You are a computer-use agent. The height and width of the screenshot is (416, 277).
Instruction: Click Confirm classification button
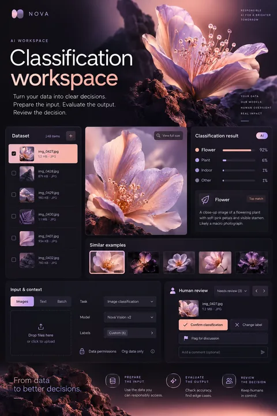click(203, 325)
